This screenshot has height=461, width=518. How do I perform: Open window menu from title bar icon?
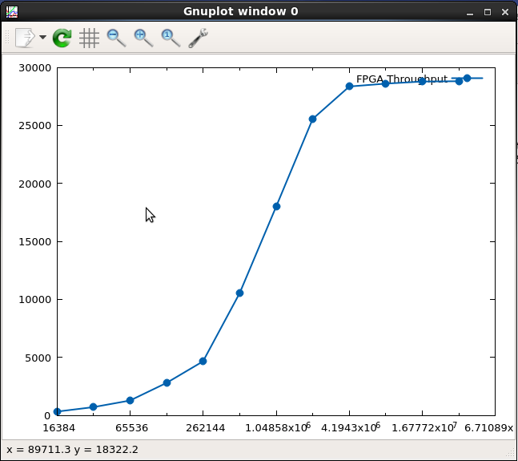point(11,11)
